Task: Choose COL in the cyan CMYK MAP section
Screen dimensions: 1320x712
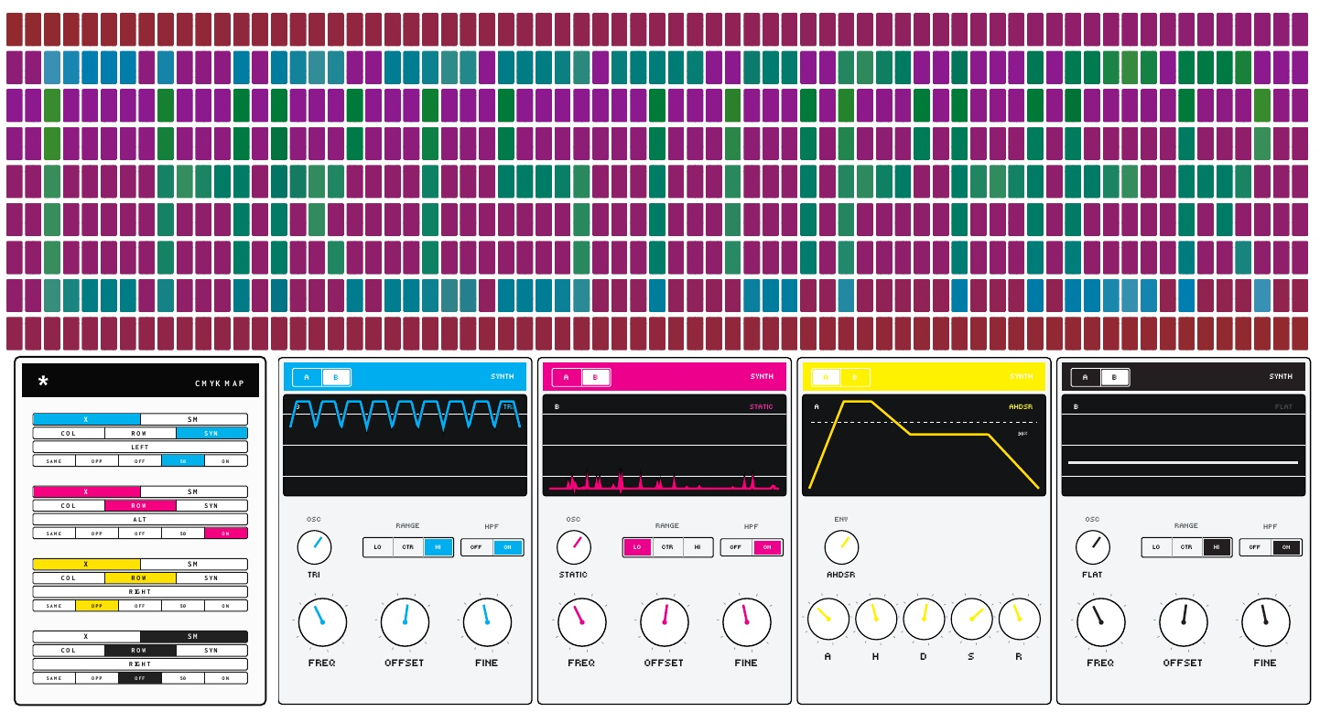Action: (69, 433)
